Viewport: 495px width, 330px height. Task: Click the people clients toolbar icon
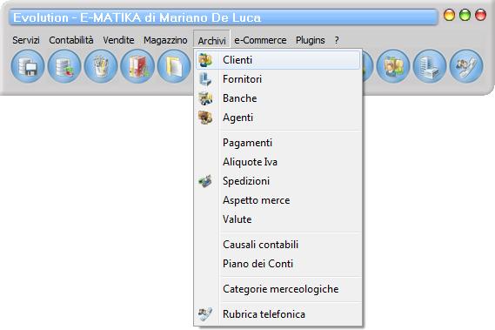click(393, 66)
